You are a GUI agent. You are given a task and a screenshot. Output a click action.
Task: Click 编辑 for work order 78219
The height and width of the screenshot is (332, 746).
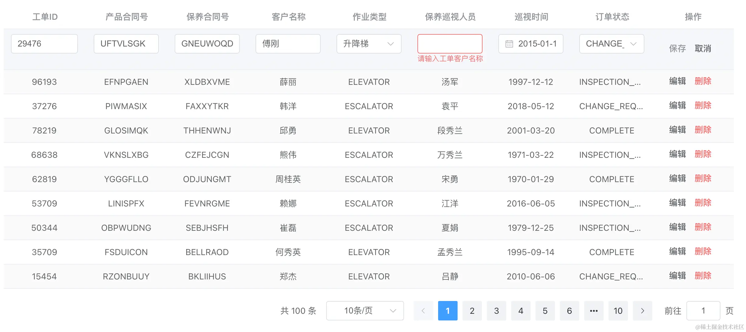[677, 130]
